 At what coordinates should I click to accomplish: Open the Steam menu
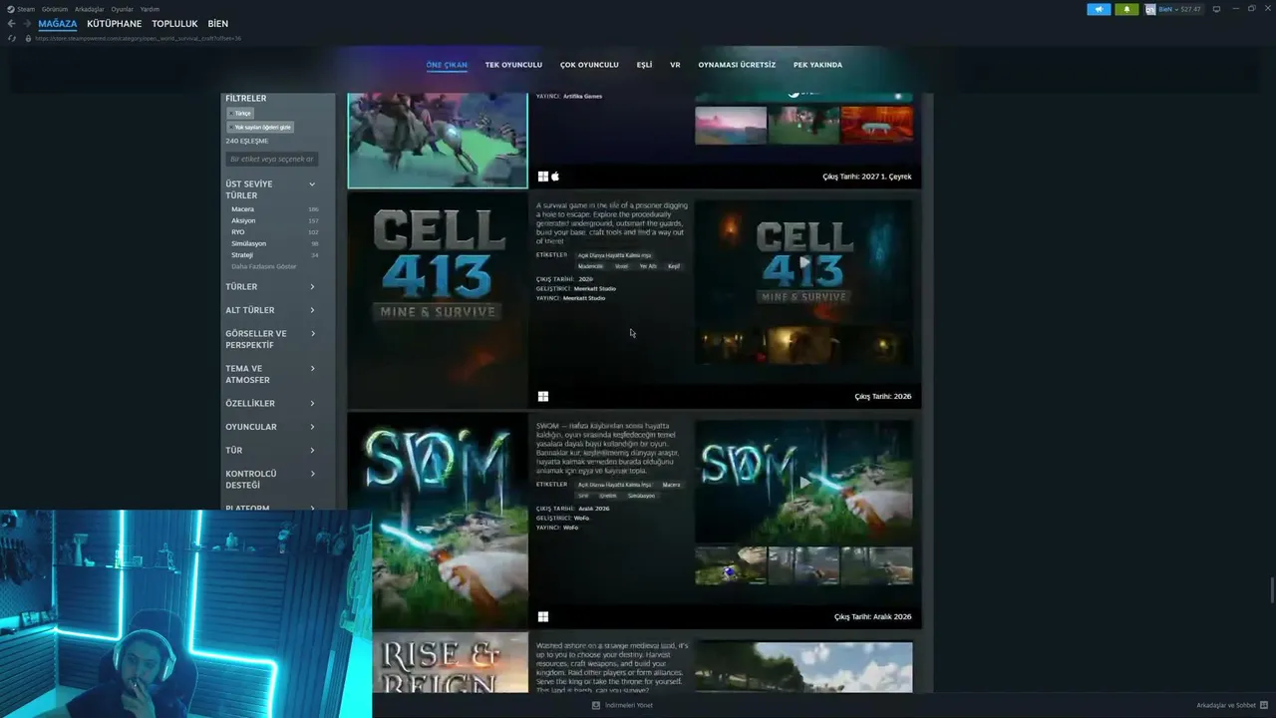tap(26, 9)
